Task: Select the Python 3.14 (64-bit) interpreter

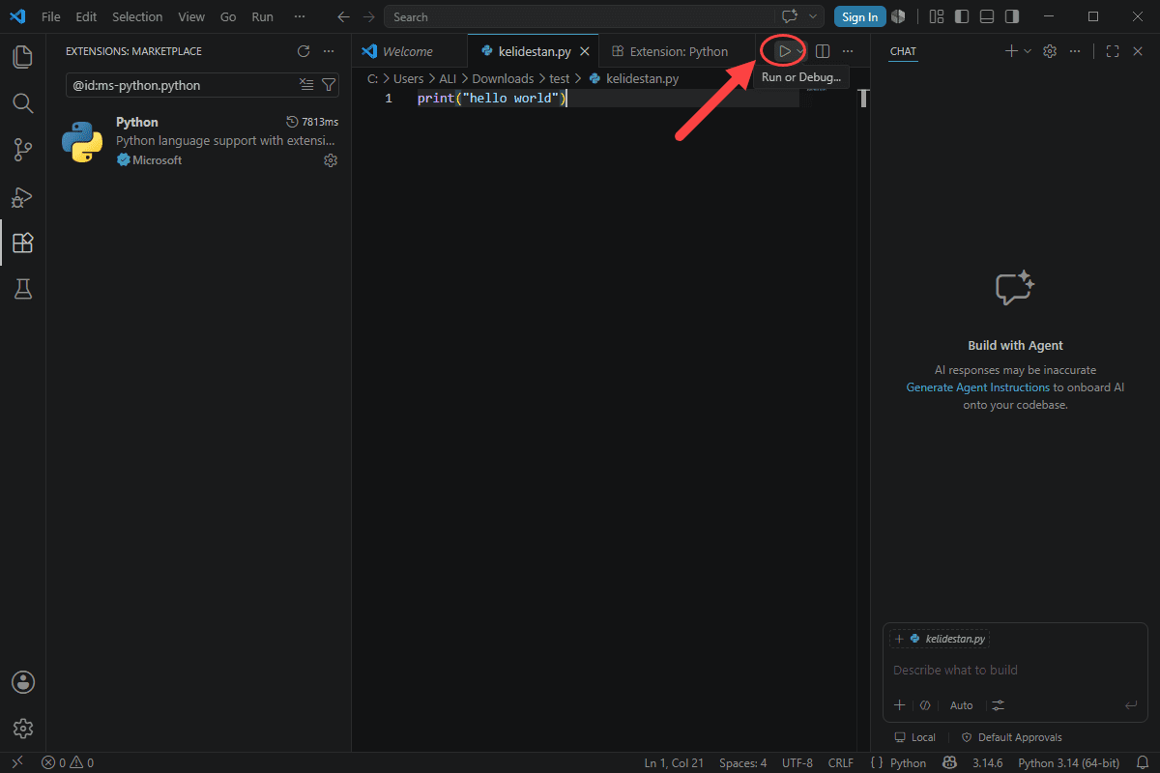Action: (x=1068, y=763)
